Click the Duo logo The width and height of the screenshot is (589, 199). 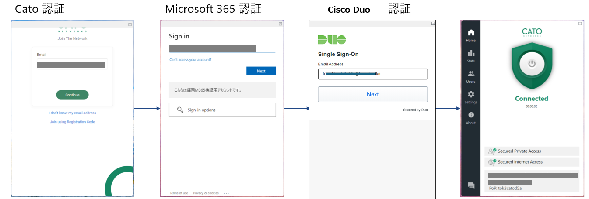pos(332,40)
